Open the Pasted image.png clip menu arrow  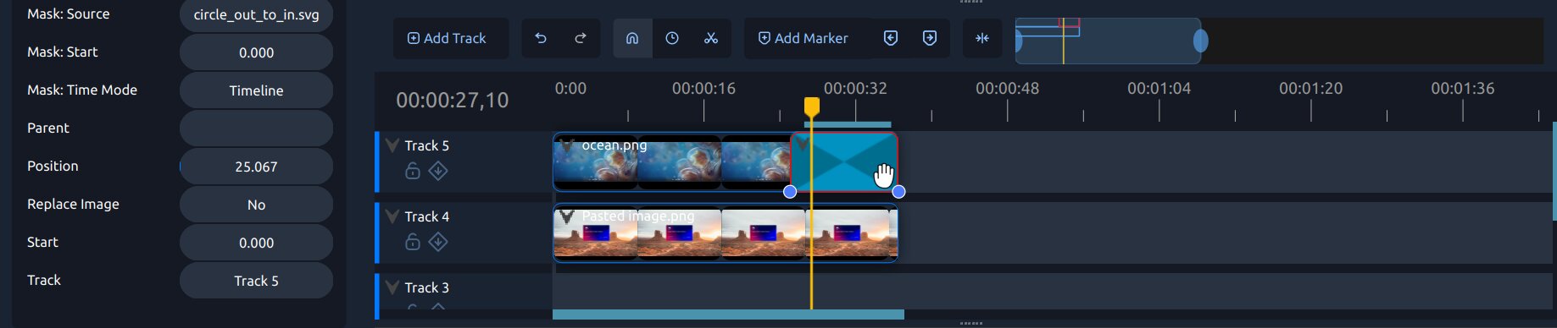pyautogui.click(x=567, y=216)
